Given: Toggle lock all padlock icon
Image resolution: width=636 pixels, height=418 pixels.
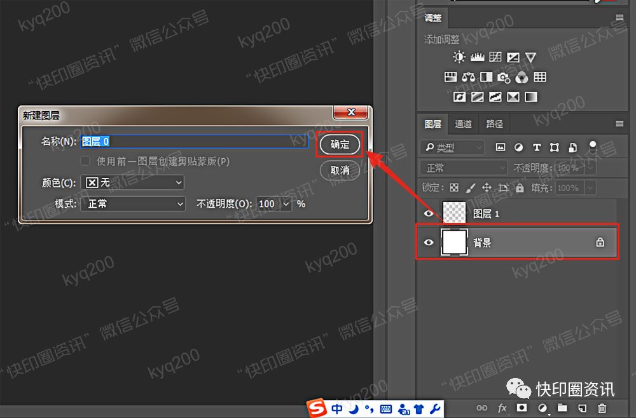Looking at the screenshot, I should 520,187.
